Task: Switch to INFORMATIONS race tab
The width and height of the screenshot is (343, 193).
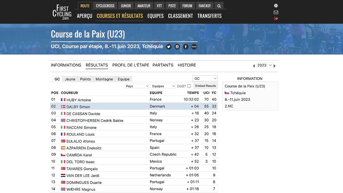Action: (66, 65)
